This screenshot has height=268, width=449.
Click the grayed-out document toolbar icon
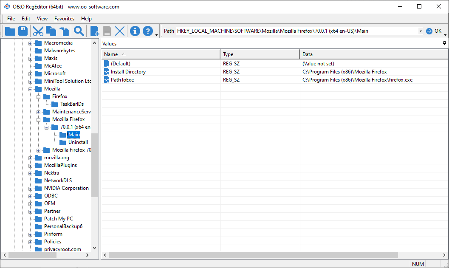pos(107,31)
